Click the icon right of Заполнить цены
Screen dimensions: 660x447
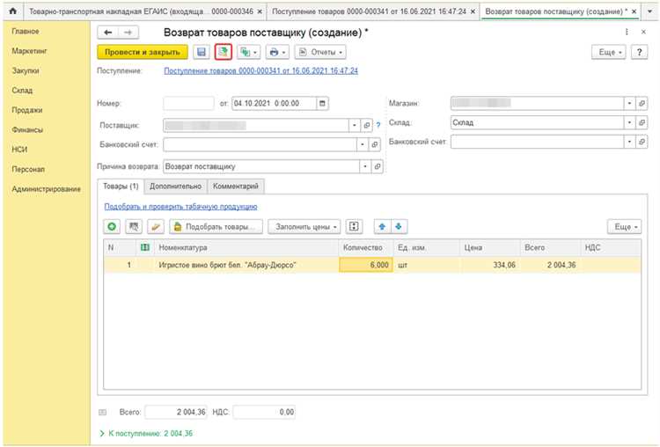(354, 226)
